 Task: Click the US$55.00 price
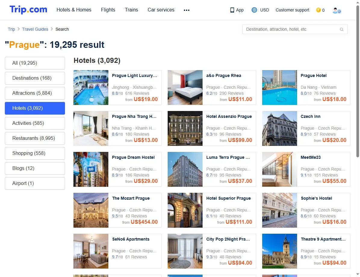coord(334,181)
